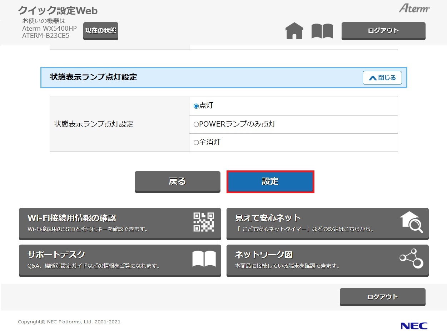Viewport: 447px width, 333px height.
Task: Click the Aterm logo
Action: 414,8
